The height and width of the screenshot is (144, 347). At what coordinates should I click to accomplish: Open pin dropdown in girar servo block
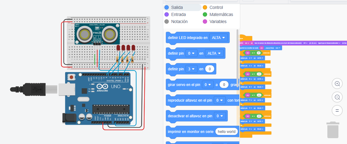[208, 85]
